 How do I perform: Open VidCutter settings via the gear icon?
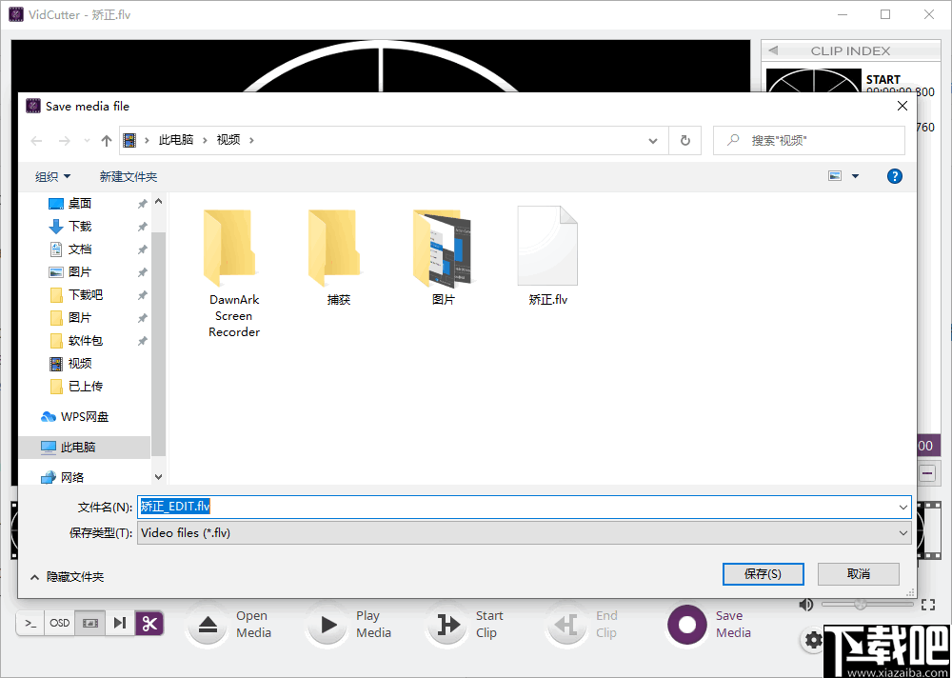813,641
